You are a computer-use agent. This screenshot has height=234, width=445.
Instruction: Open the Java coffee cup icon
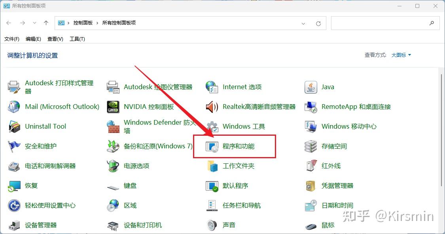(311, 87)
